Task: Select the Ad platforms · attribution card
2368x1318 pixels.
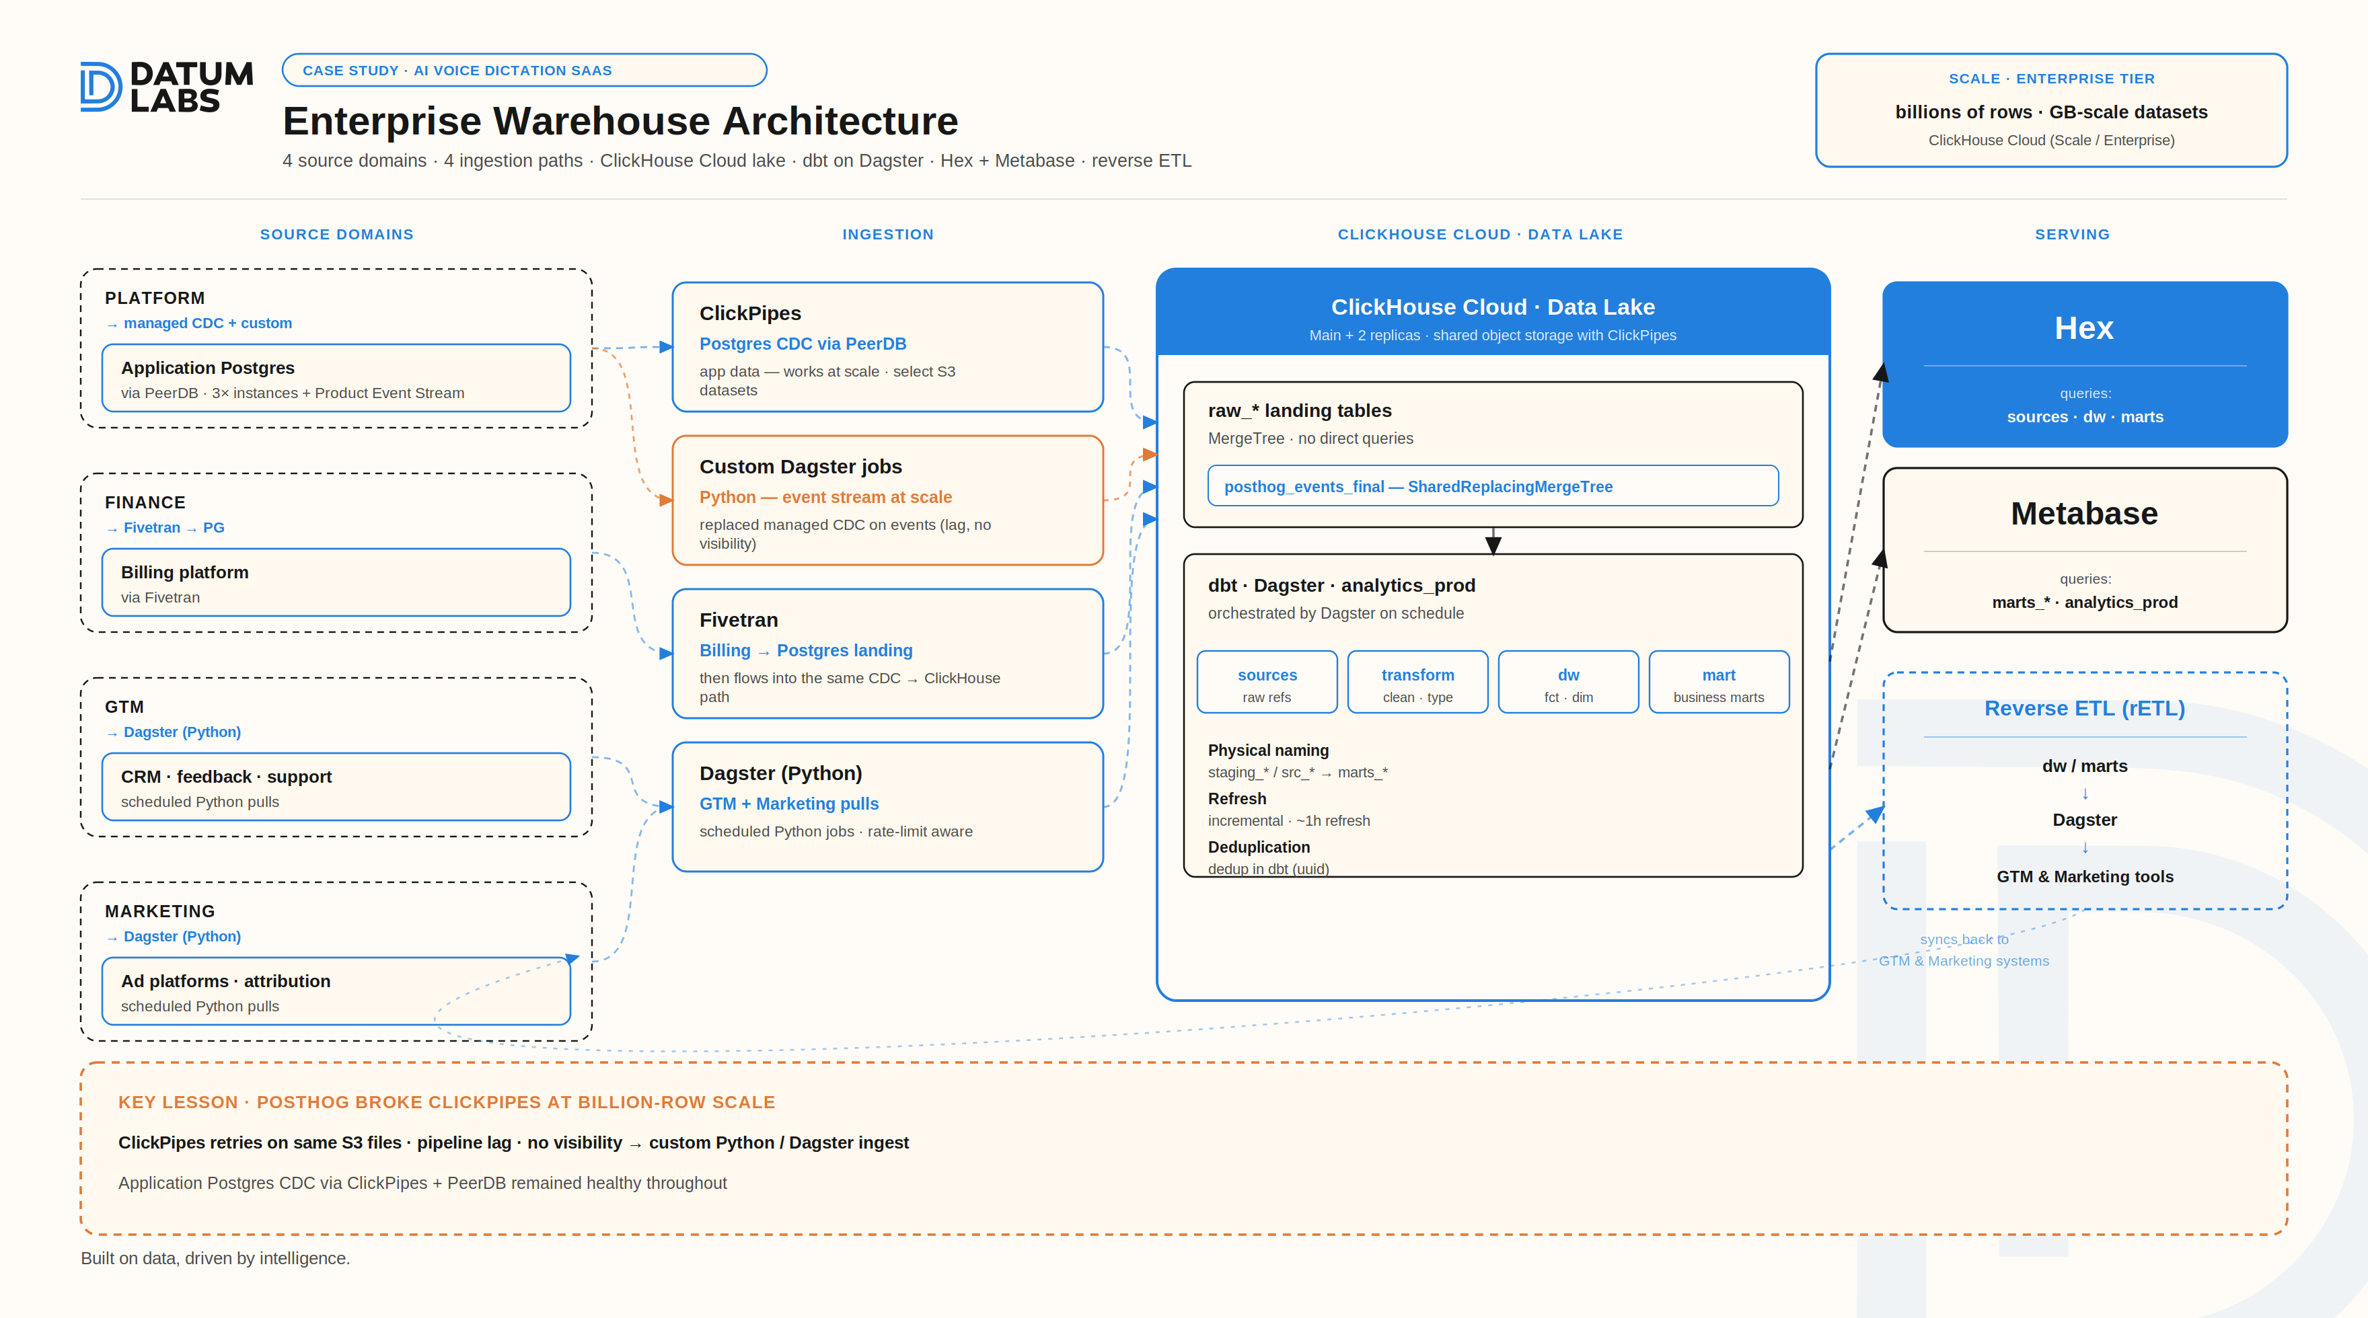Action: tap(336, 992)
